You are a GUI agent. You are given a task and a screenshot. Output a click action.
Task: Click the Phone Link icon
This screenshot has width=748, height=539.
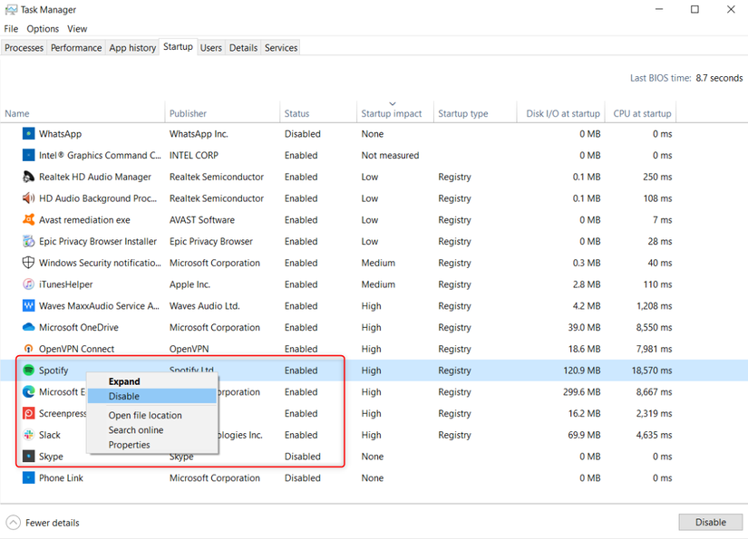point(28,477)
